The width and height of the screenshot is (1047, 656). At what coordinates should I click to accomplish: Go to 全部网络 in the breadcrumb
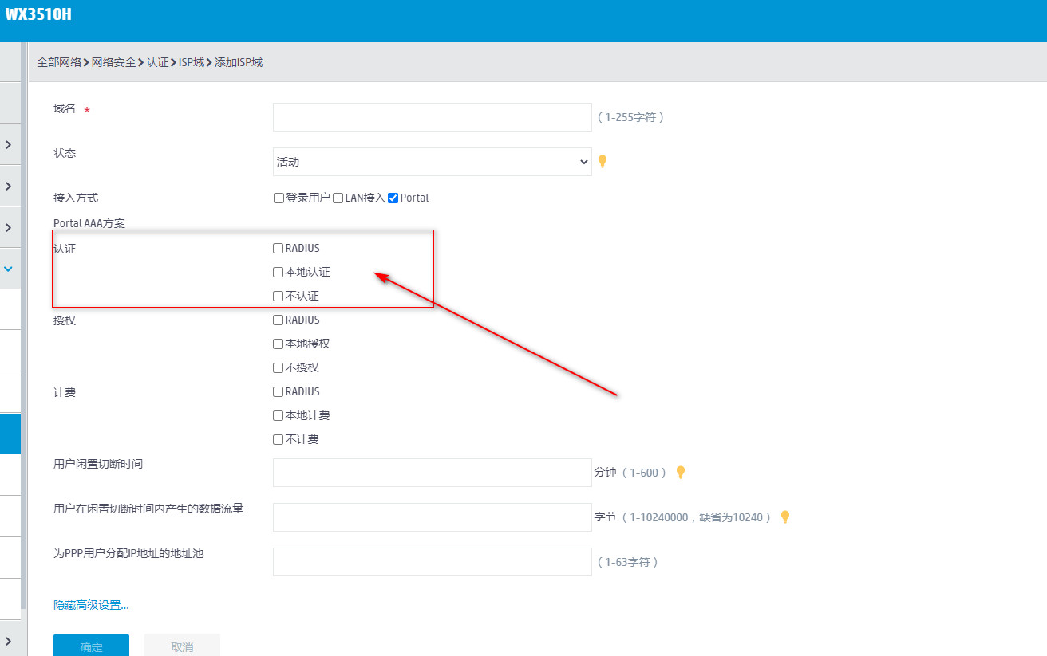59,61
